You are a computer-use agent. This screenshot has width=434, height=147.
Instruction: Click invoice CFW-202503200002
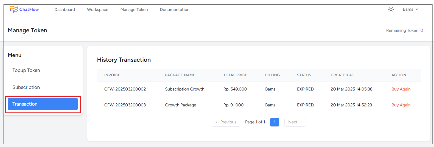[x=125, y=89]
